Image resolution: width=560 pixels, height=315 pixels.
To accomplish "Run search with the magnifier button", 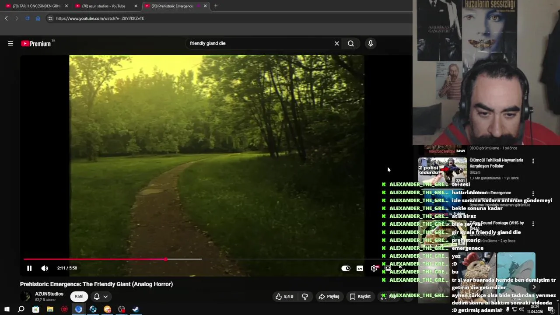I will (x=351, y=43).
